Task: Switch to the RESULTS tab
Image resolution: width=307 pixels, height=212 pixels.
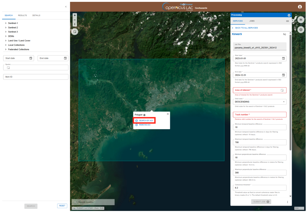Action: [x=22, y=15]
